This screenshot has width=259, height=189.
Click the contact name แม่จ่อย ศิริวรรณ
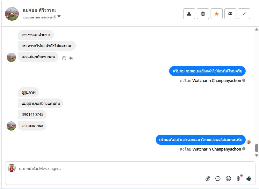tap(40, 10)
